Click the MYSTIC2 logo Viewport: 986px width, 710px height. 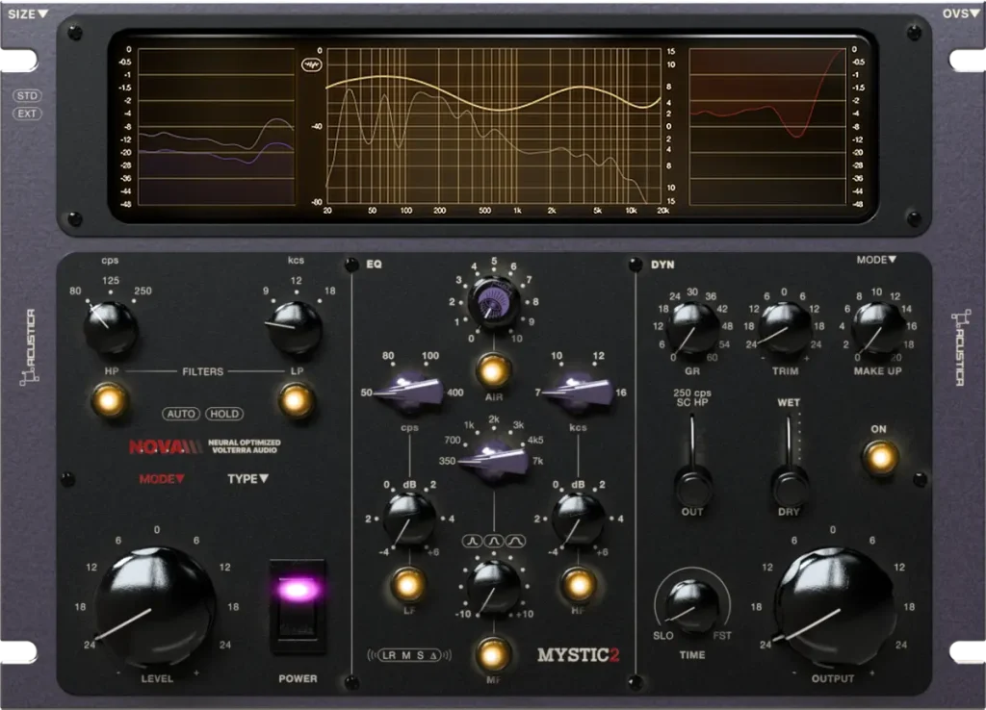tap(578, 655)
